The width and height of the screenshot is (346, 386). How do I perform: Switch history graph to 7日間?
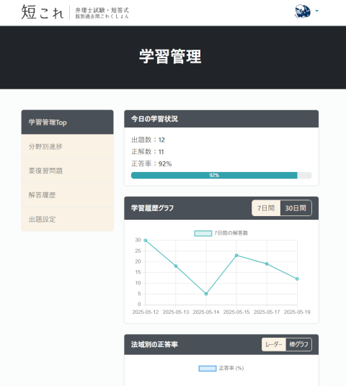[266, 208]
